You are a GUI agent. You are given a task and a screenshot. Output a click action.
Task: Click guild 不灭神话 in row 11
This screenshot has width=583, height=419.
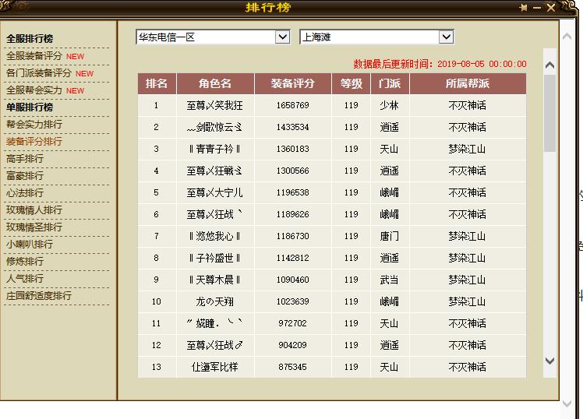467,323
